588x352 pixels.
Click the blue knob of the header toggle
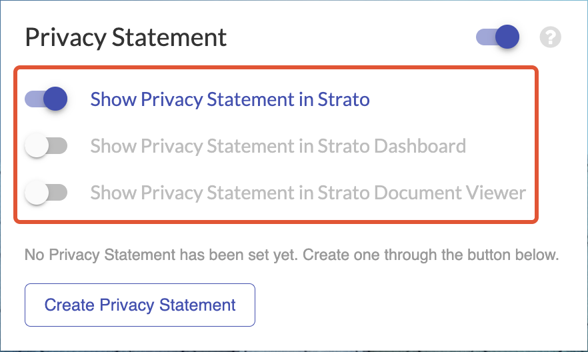507,37
